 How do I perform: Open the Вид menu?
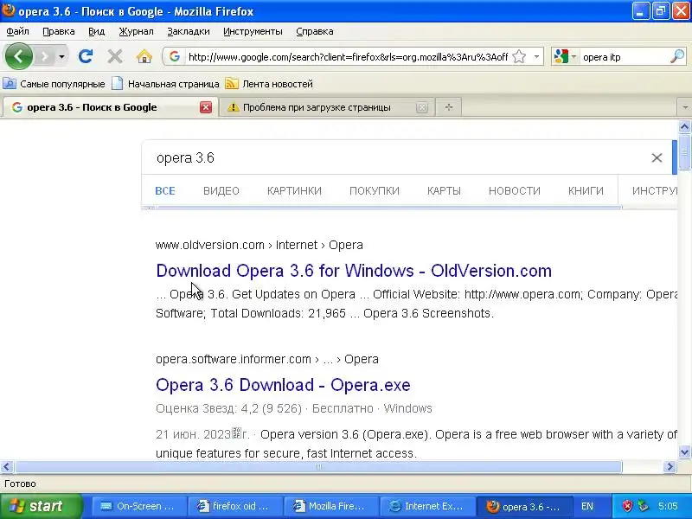click(x=96, y=31)
